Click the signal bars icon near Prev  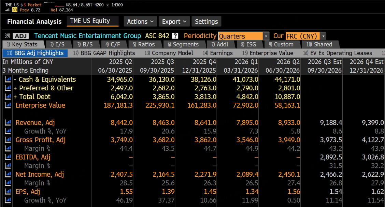click(8, 10)
